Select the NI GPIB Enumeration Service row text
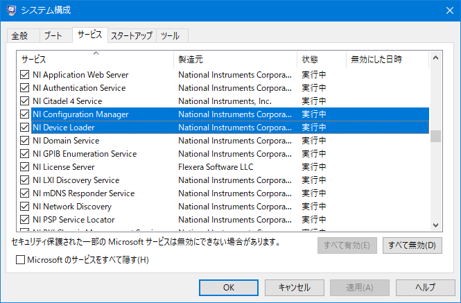This screenshot has width=461, height=303. click(85, 154)
